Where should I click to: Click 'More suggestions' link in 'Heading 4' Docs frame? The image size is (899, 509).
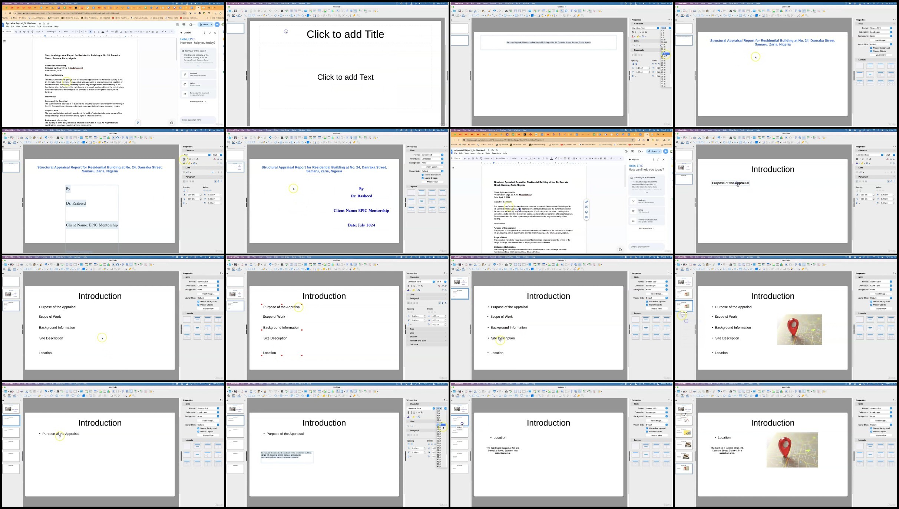click(x=198, y=101)
